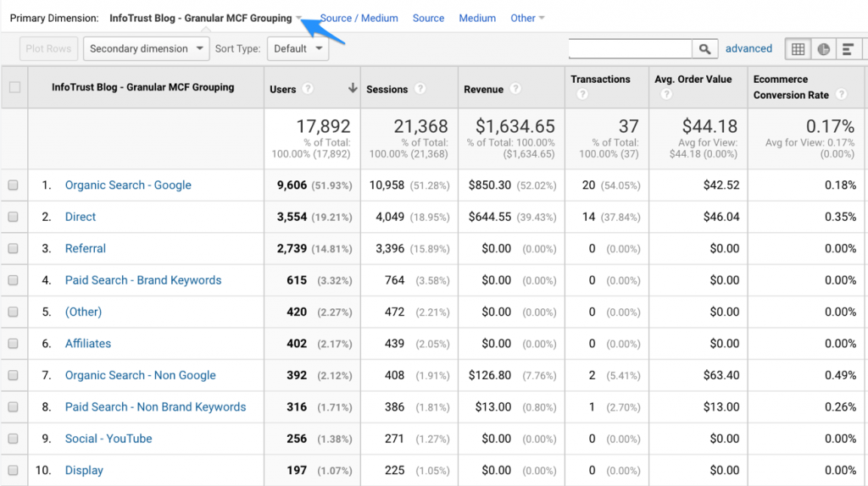Click the help icon under Transactions
Image resolution: width=868 pixels, height=486 pixels.
(x=582, y=95)
